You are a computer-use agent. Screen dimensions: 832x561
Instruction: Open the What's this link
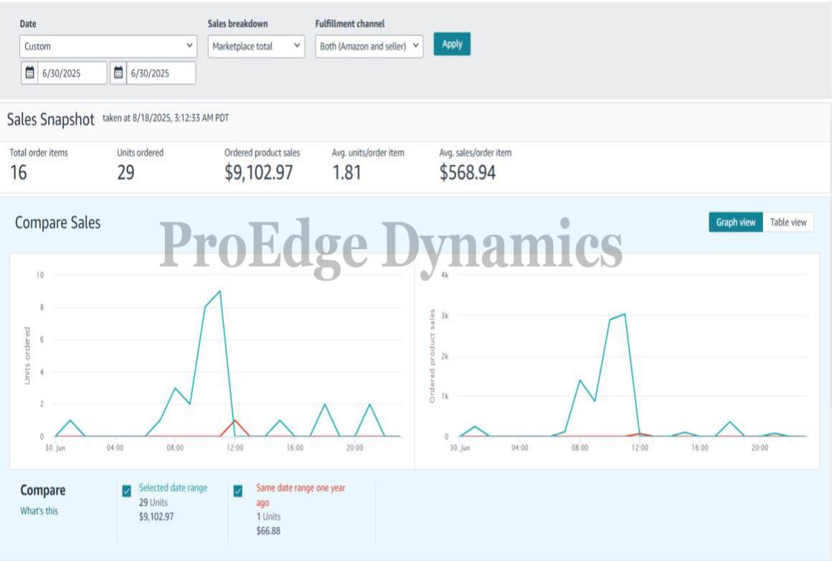point(39,511)
